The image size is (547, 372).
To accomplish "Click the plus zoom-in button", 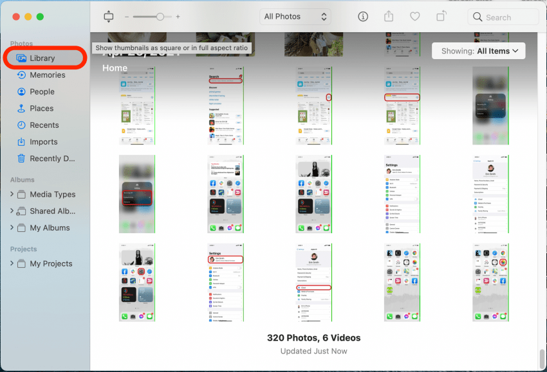I will tap(178, 17).
